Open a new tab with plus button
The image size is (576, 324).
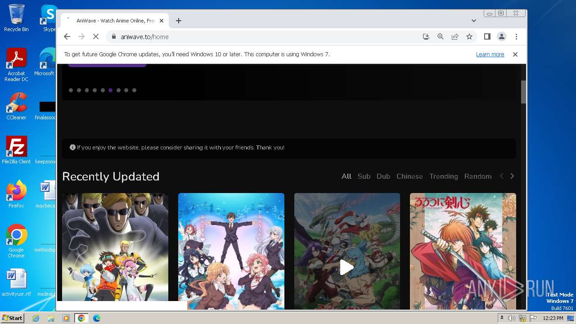179,21
